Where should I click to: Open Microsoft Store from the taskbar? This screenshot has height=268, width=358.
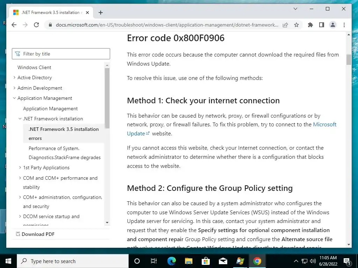(x=206, y=261)
